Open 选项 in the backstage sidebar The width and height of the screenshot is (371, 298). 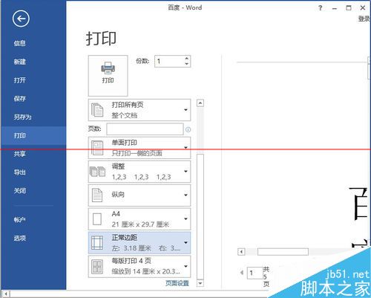coord(20,239)
